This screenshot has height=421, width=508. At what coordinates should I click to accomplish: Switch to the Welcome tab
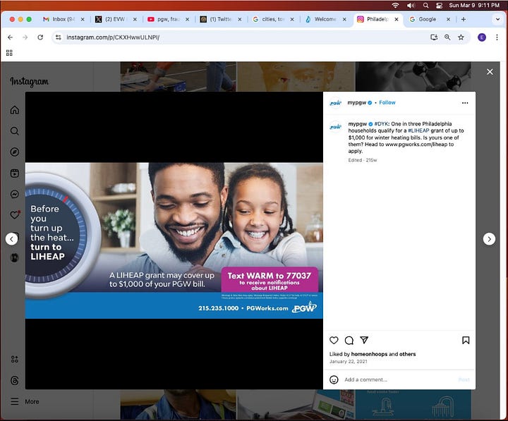[x=325, y=20]
